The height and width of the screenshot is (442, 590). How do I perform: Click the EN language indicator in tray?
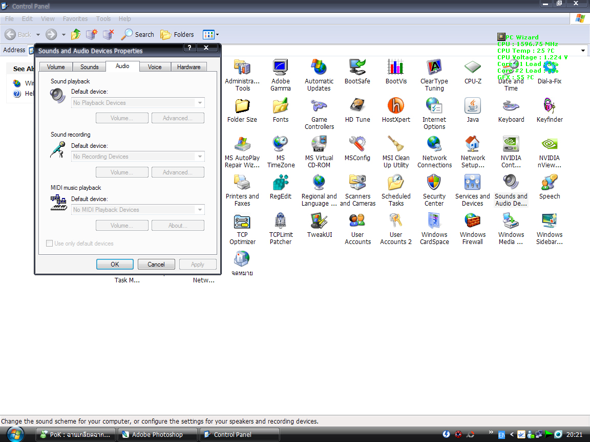click(x=501, y=435)
